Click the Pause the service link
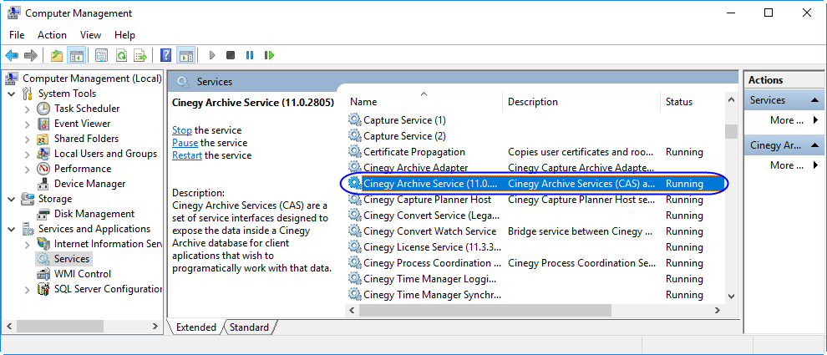The height and width of the screenshot is (355, 827). (185, 143)
